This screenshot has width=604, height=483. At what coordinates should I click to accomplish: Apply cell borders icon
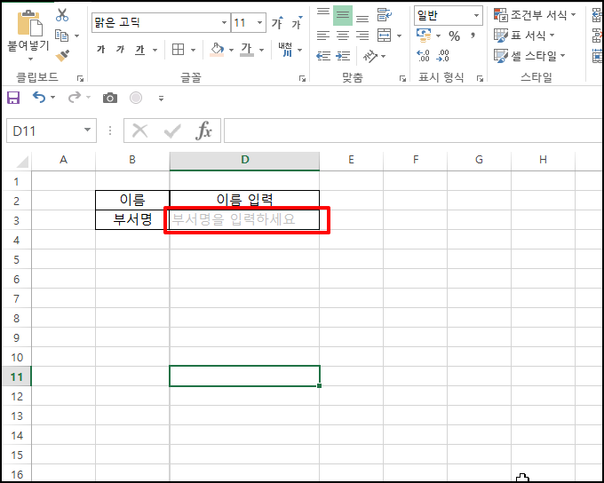point(178,50)
